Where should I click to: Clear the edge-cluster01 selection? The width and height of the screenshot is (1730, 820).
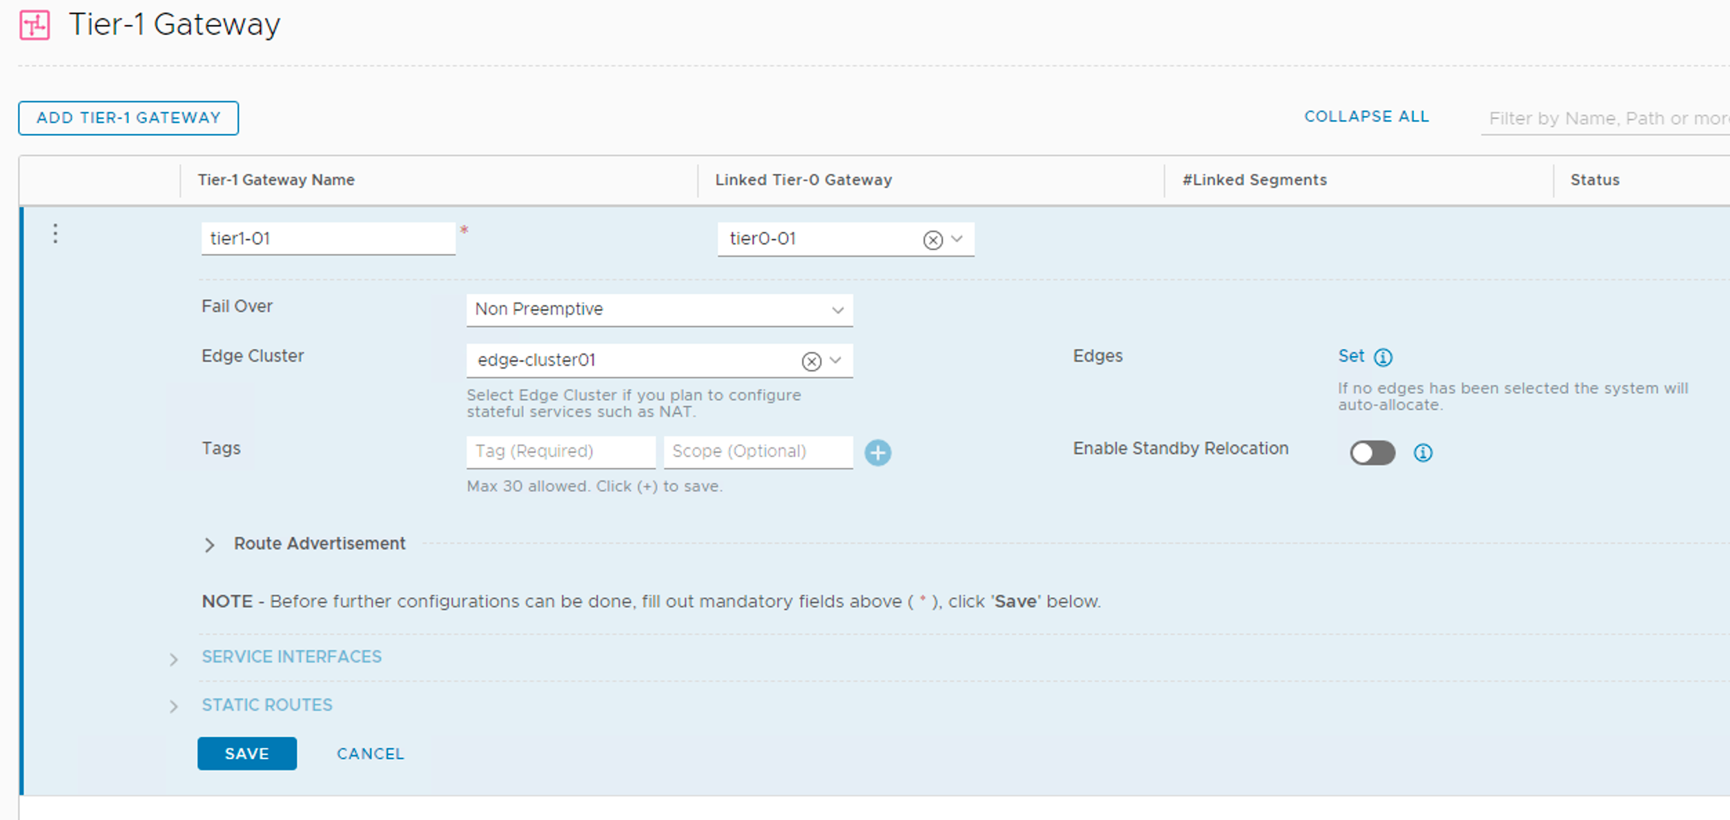pyautogui.click(x=811, y=361)
